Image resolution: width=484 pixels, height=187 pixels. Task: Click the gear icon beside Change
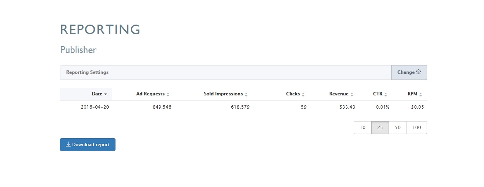(x=418, y=72)
